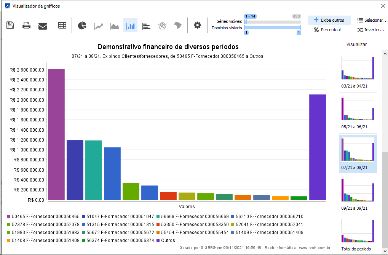Select the vertical bar chart icon
The height and width of the screenshot is (255, 388).
130,25
